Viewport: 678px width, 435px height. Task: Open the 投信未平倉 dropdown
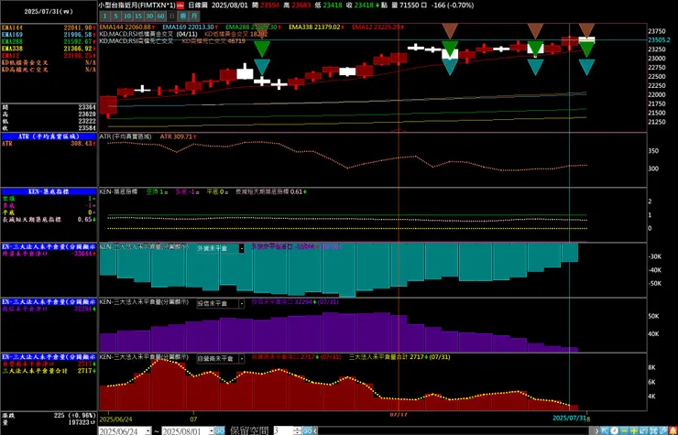coord(241,303)
